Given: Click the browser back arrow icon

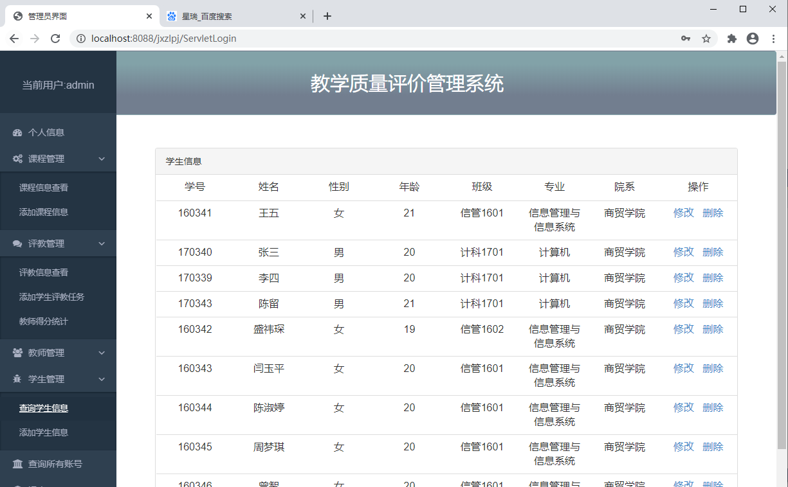Looking at the screenshot, I should [x=14, y=39].
